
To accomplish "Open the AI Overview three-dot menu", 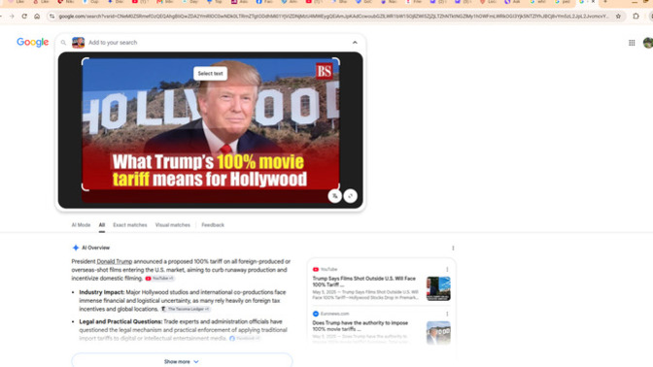I will (x=453, y=248).
